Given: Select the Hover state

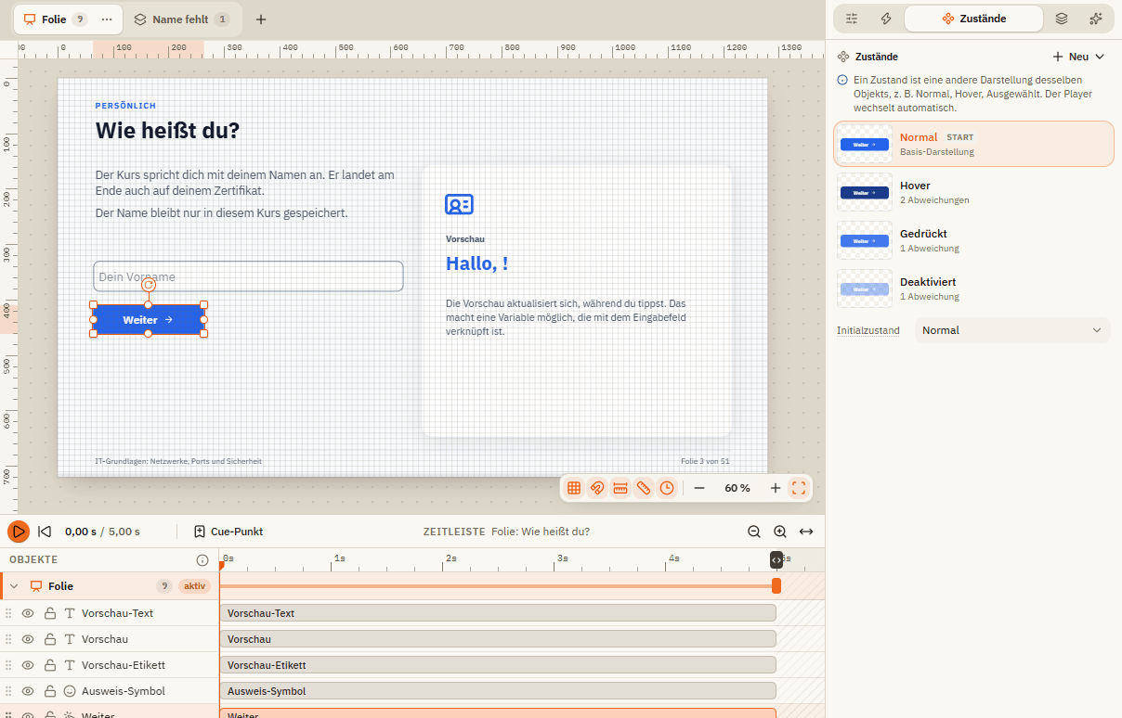Looking at the screenshot, I should coord(973,192).
